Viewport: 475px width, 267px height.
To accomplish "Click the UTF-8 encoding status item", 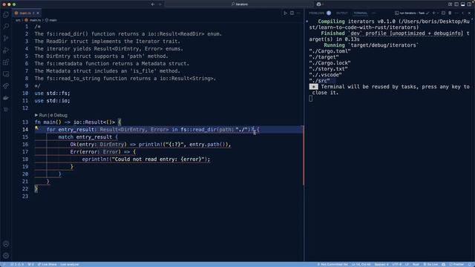I will pos(396,265).
